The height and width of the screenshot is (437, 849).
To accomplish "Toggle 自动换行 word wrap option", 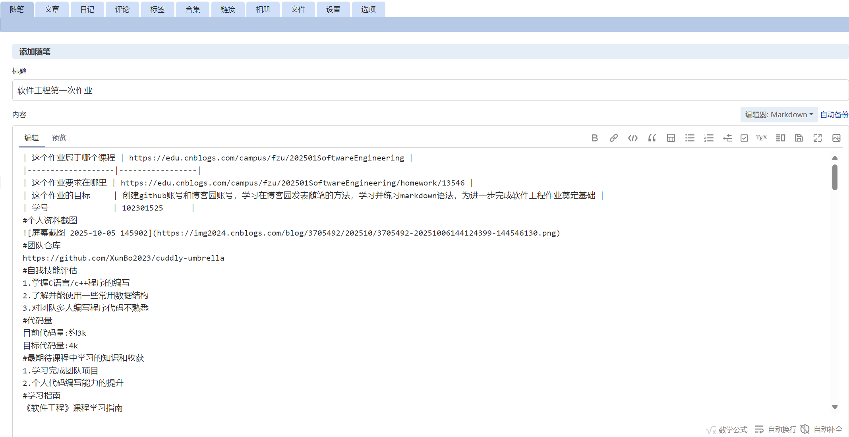I will [776, 429].
